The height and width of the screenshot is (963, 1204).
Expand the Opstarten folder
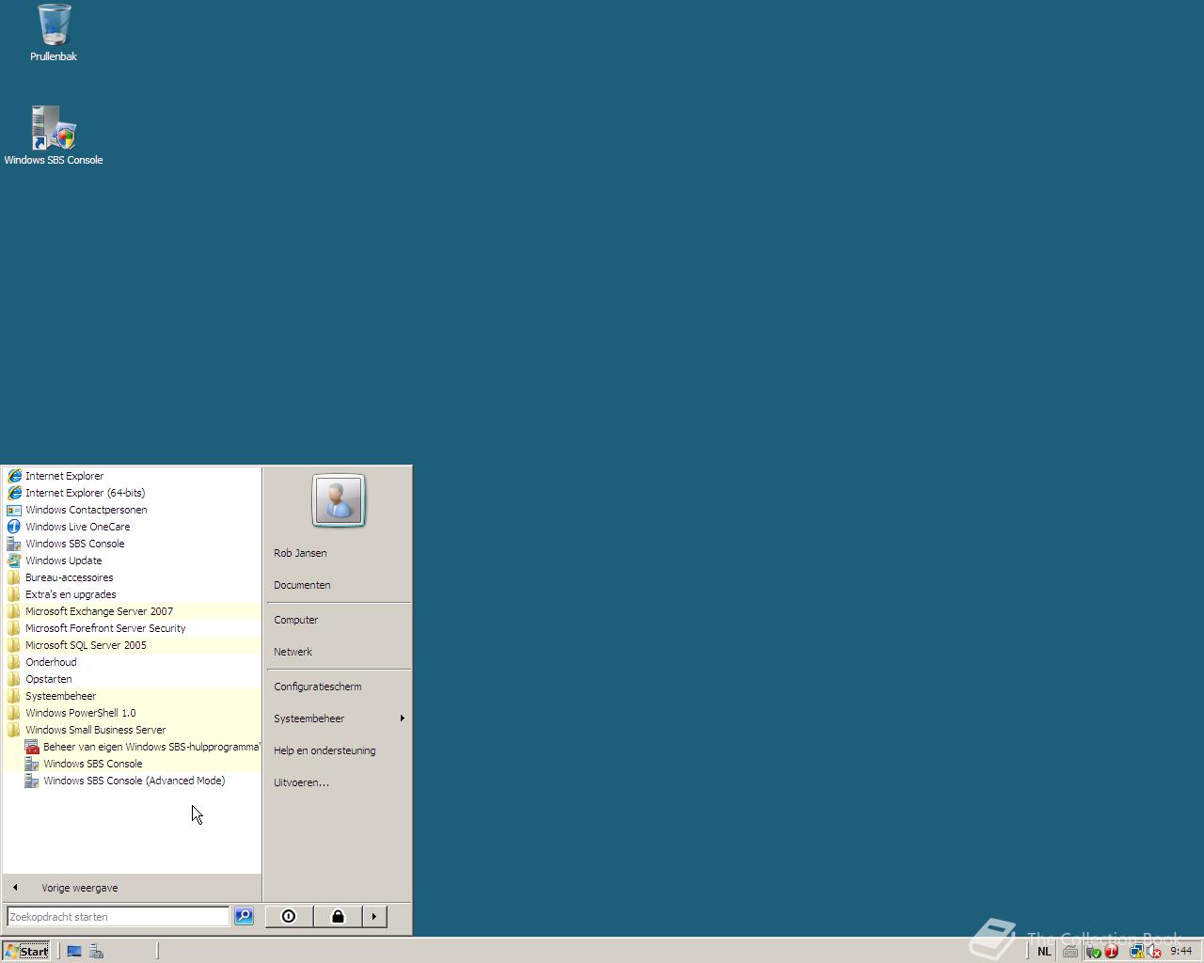132,679
